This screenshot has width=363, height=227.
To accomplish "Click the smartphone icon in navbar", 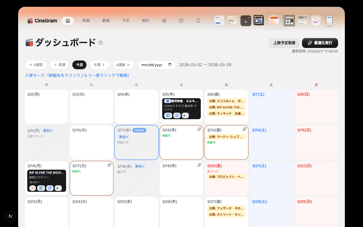I will [x=198, y=21].
